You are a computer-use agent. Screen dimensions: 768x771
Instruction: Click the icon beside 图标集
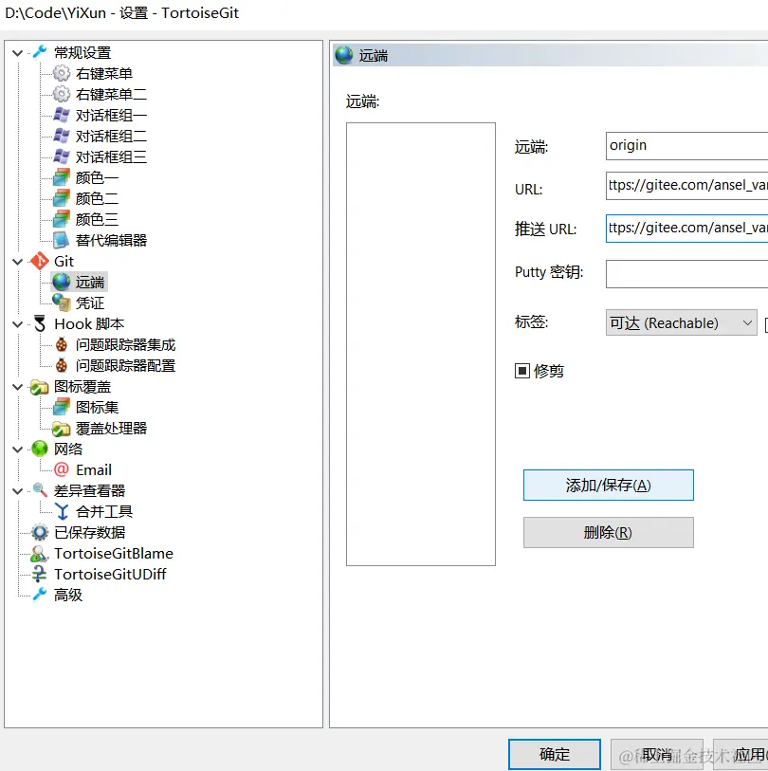62,407
